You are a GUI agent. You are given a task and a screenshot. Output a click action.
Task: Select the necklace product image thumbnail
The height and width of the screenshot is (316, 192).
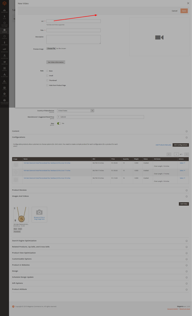coord(21,214)
